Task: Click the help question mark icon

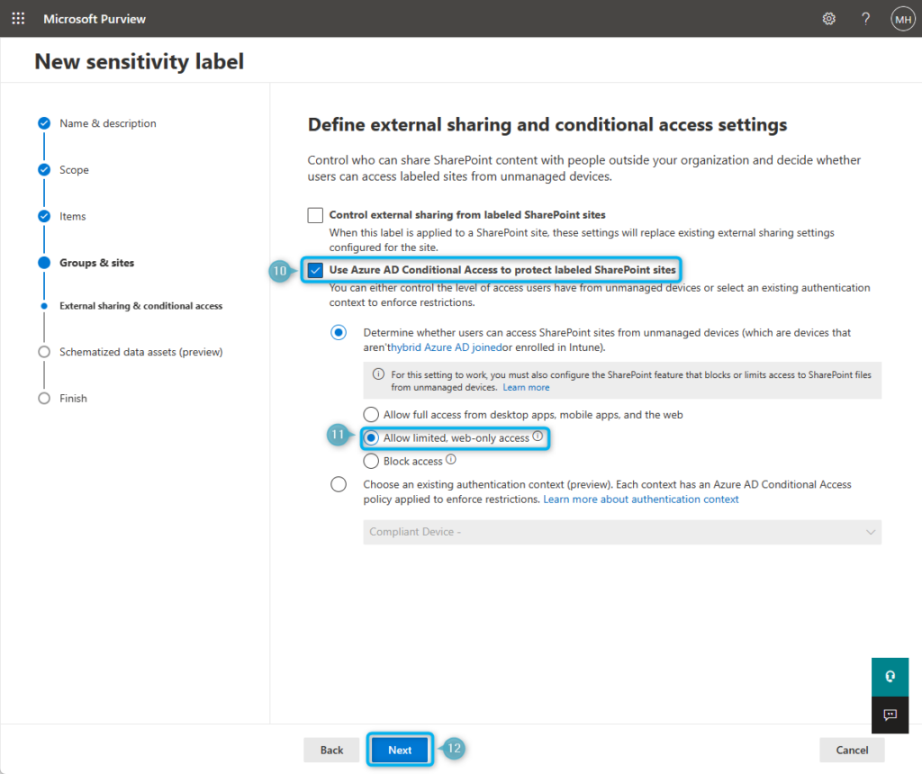Action: point(865,18)
